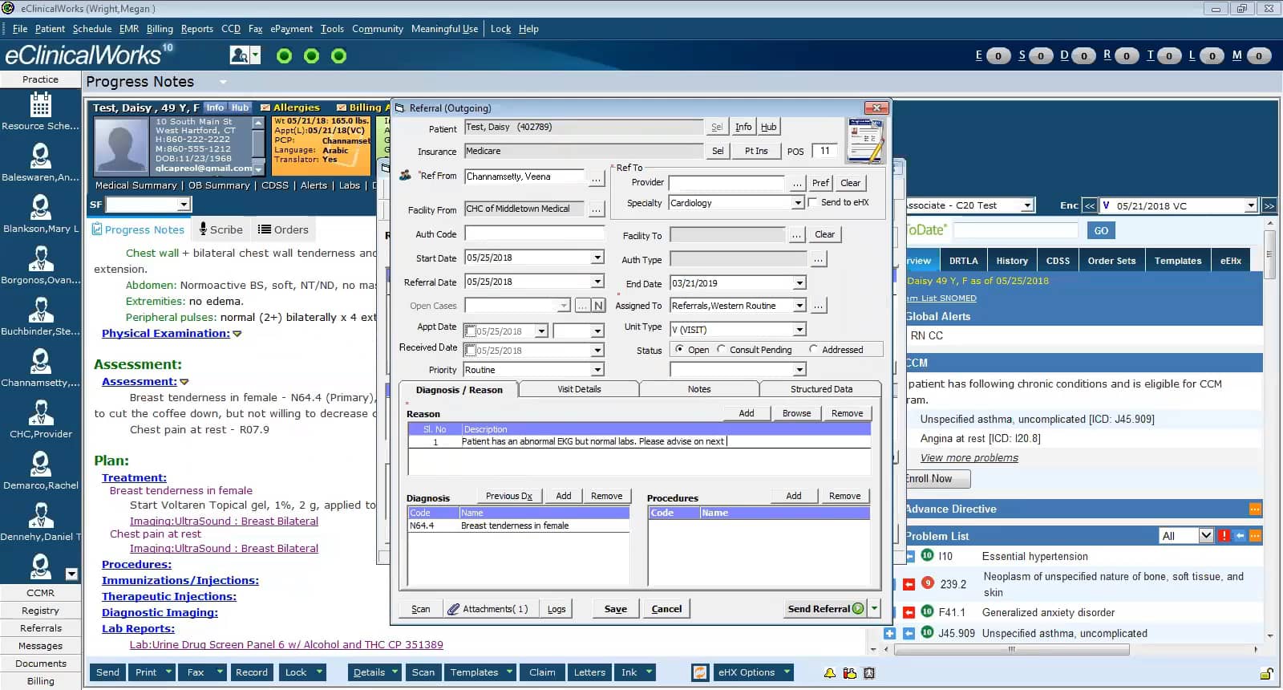Open Resource Schedule calendar icon in sidebar
The image size is (1283, 690).
tap(40, 104)
